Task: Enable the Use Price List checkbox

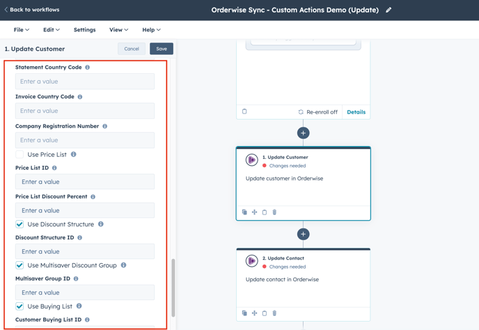Action: tap(19, 155)
